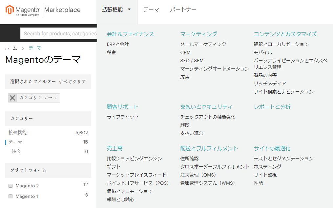Select the テーマ breadcrumb link
Screen dimensions: 333x208
point(35,48)
